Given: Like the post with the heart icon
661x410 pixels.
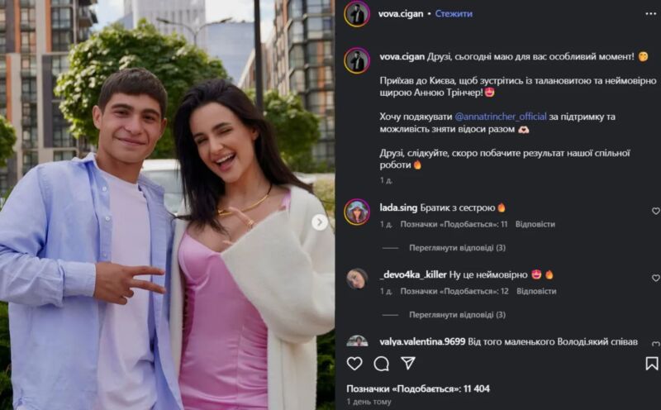Looking at the screenshot, I should [354, 363].
